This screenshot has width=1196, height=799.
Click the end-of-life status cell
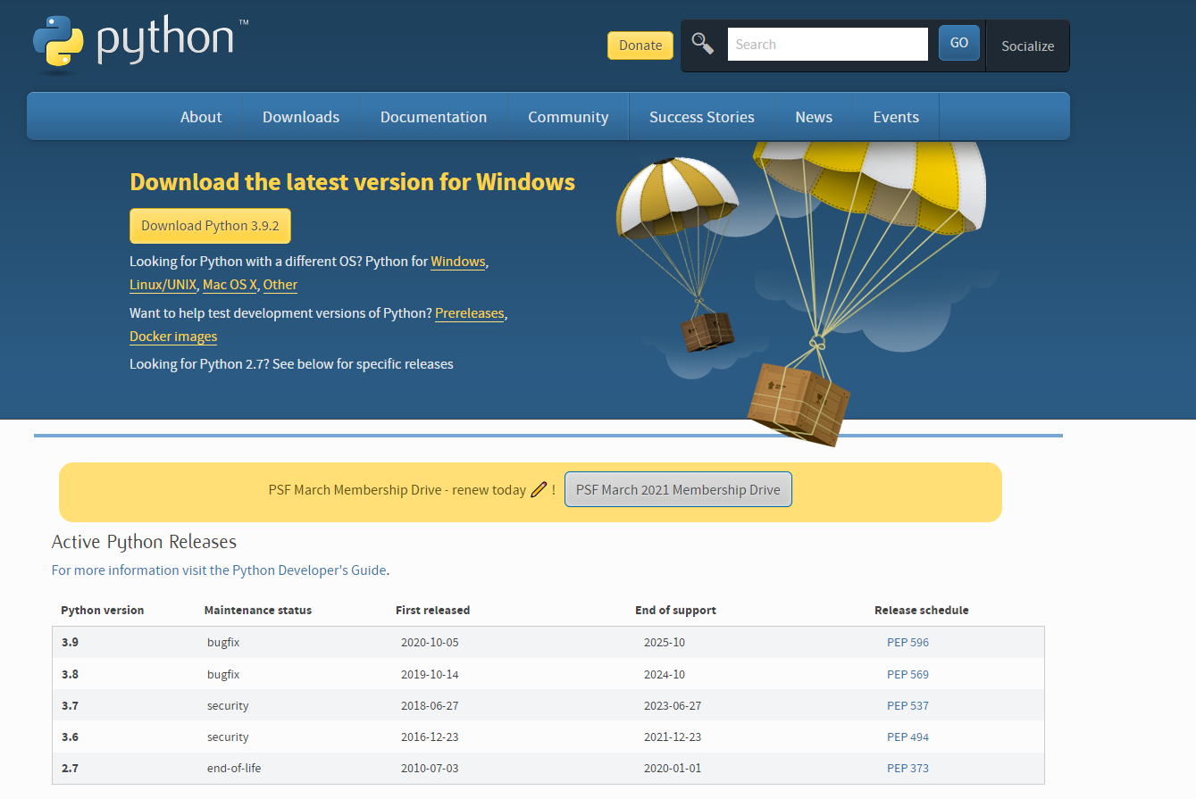[234, 769]
